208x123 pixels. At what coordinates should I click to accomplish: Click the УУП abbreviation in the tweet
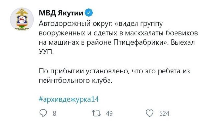(x=46, y=52)
